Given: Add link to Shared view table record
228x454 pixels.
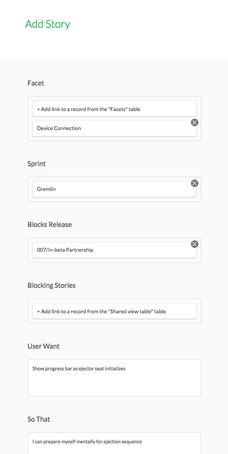Looking at the screenshot, I should (114, 311).
